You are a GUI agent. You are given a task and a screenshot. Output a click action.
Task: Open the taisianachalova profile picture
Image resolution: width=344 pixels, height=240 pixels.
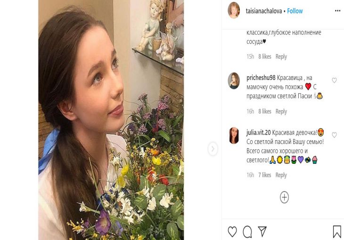pos(234,10)
